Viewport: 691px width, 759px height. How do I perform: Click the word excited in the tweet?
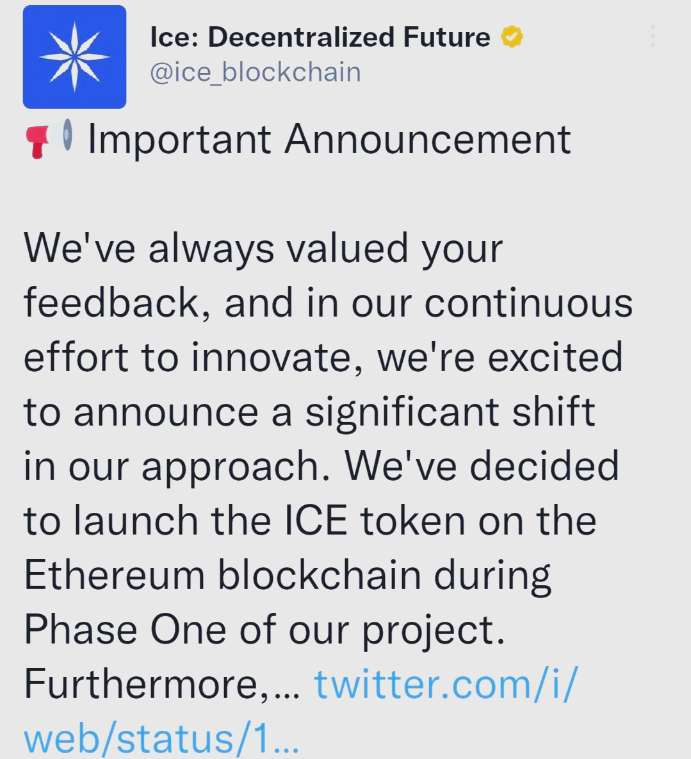[555, 357]
